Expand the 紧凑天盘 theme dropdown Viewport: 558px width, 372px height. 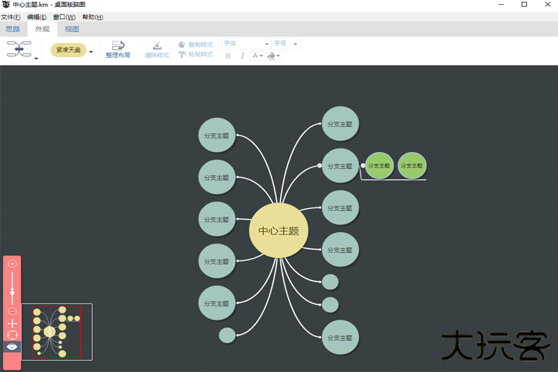(x=91, y=52)
